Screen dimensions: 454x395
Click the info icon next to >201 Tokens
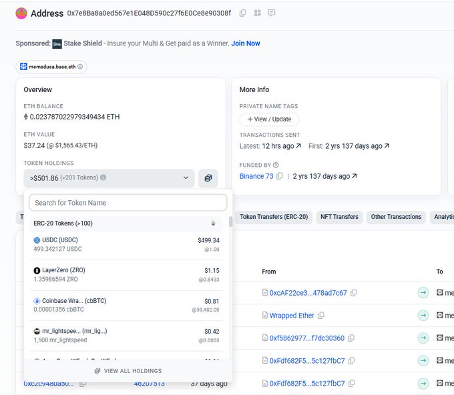point(103,177)
